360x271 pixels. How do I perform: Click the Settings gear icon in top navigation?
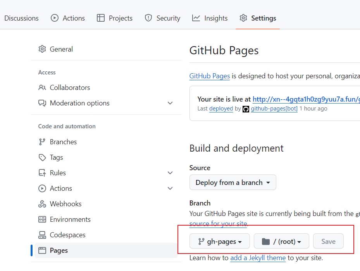pyautogui.click(x=243, y=18)
